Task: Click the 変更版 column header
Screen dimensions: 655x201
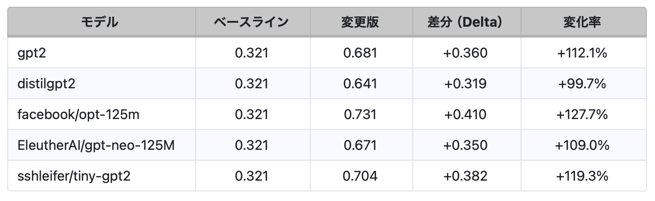Action: 360,22
